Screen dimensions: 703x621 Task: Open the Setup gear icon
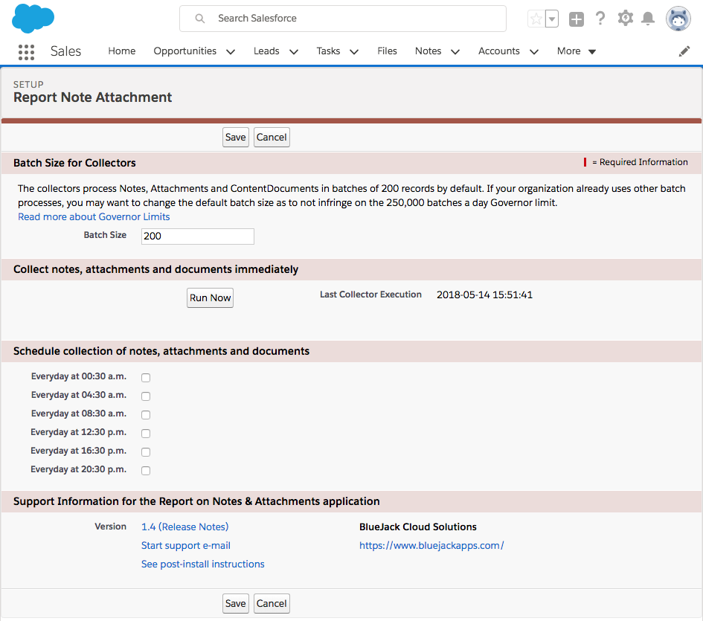coord(626,19)
